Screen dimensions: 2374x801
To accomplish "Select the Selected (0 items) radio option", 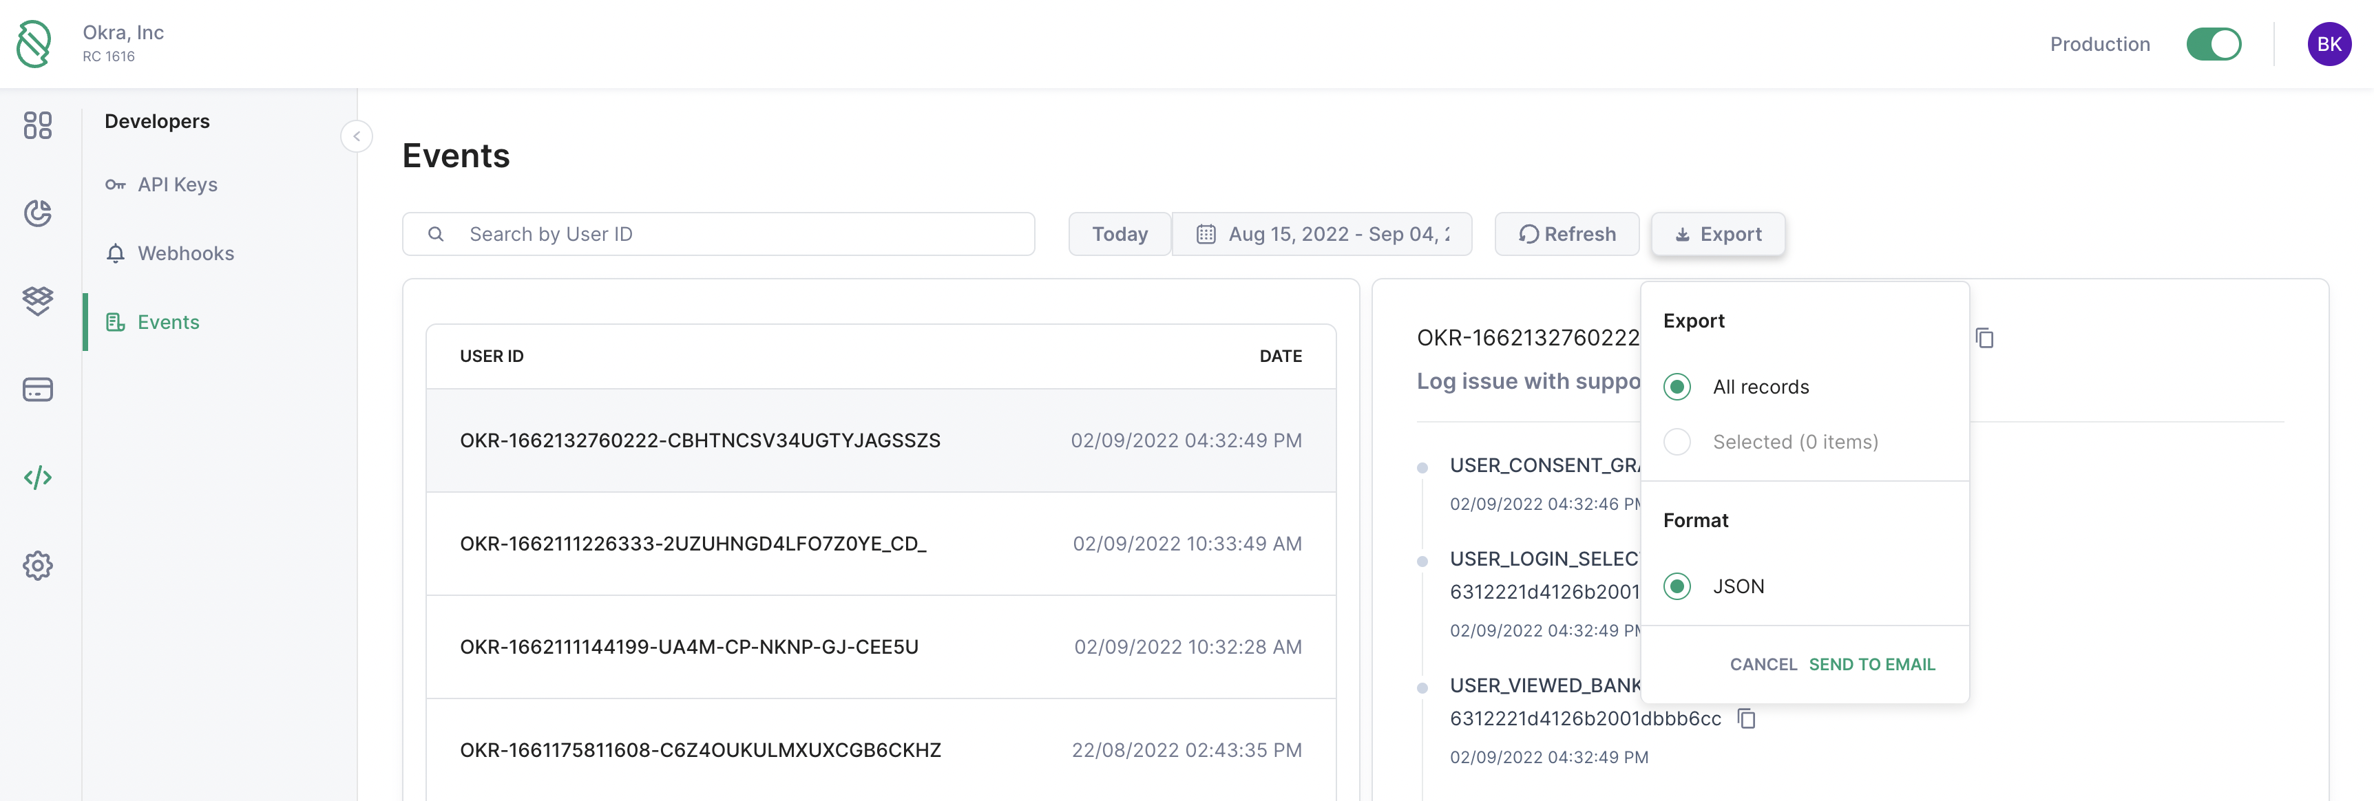I will tap(1677, 442).
